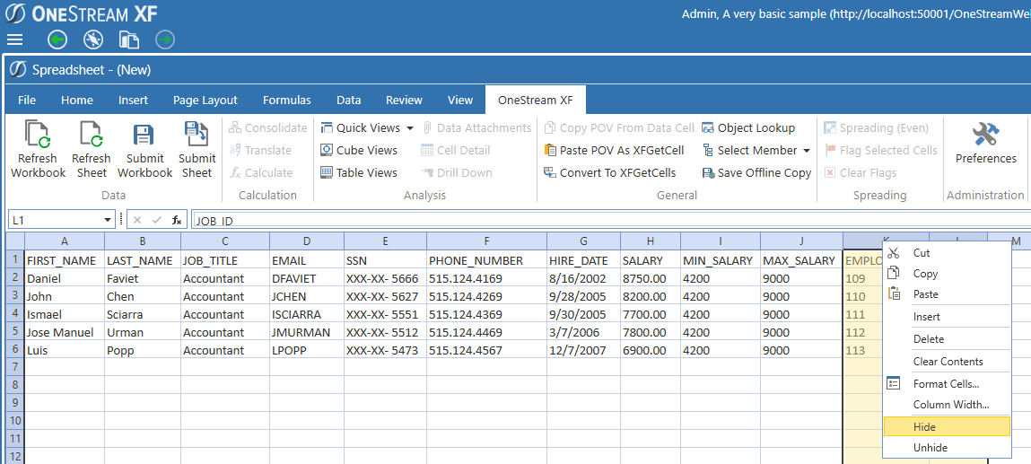1031x464 pixels.
Task: Click the cell with email DFAVIET
Action: [x=307, y=278]
